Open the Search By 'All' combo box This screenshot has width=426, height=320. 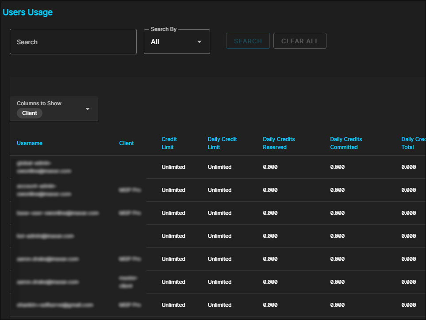click(176, 42)
